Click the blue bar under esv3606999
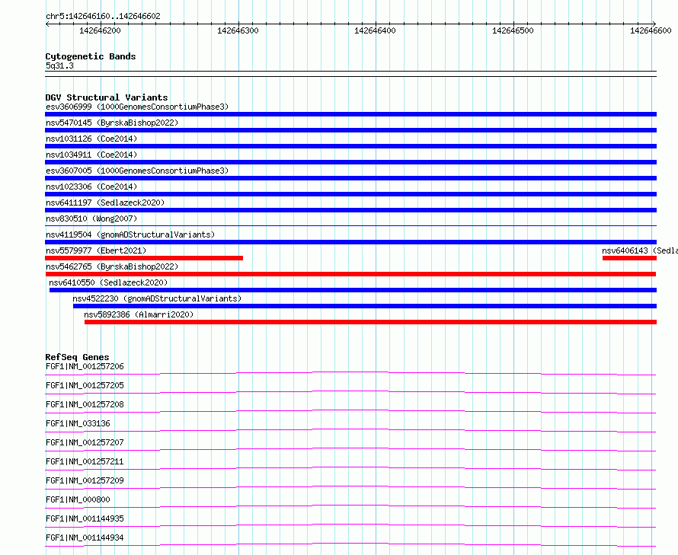Screen dimensions: 678x555 (x=350, y=114)
